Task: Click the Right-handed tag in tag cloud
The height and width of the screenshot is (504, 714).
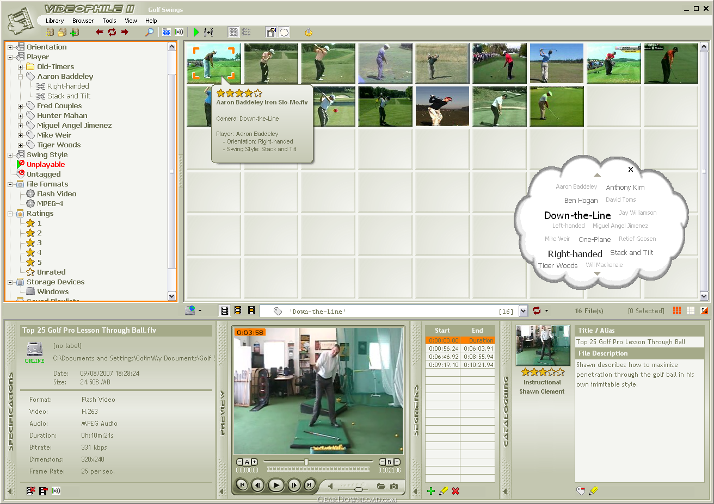Action: point(575,254)
